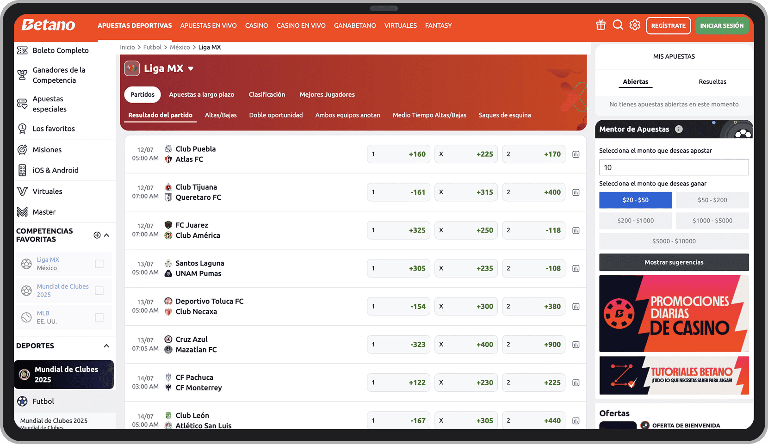Open the Saques de esquina tab
The image size is (768, 444).
(505, 115)
